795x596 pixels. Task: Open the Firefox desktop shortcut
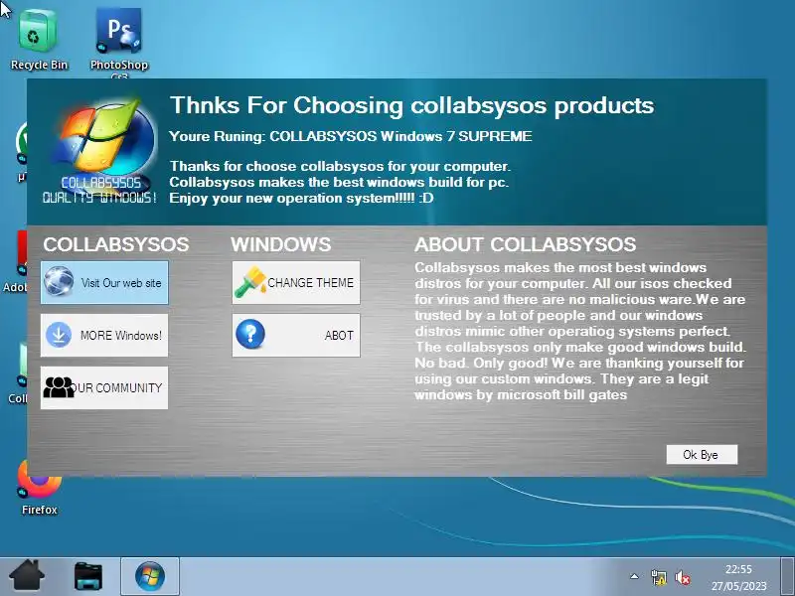(39, 490)
